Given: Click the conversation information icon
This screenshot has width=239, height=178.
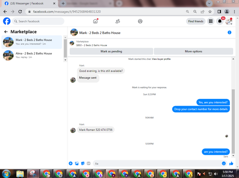Looking at the screenshot, I should pos(229,32).
